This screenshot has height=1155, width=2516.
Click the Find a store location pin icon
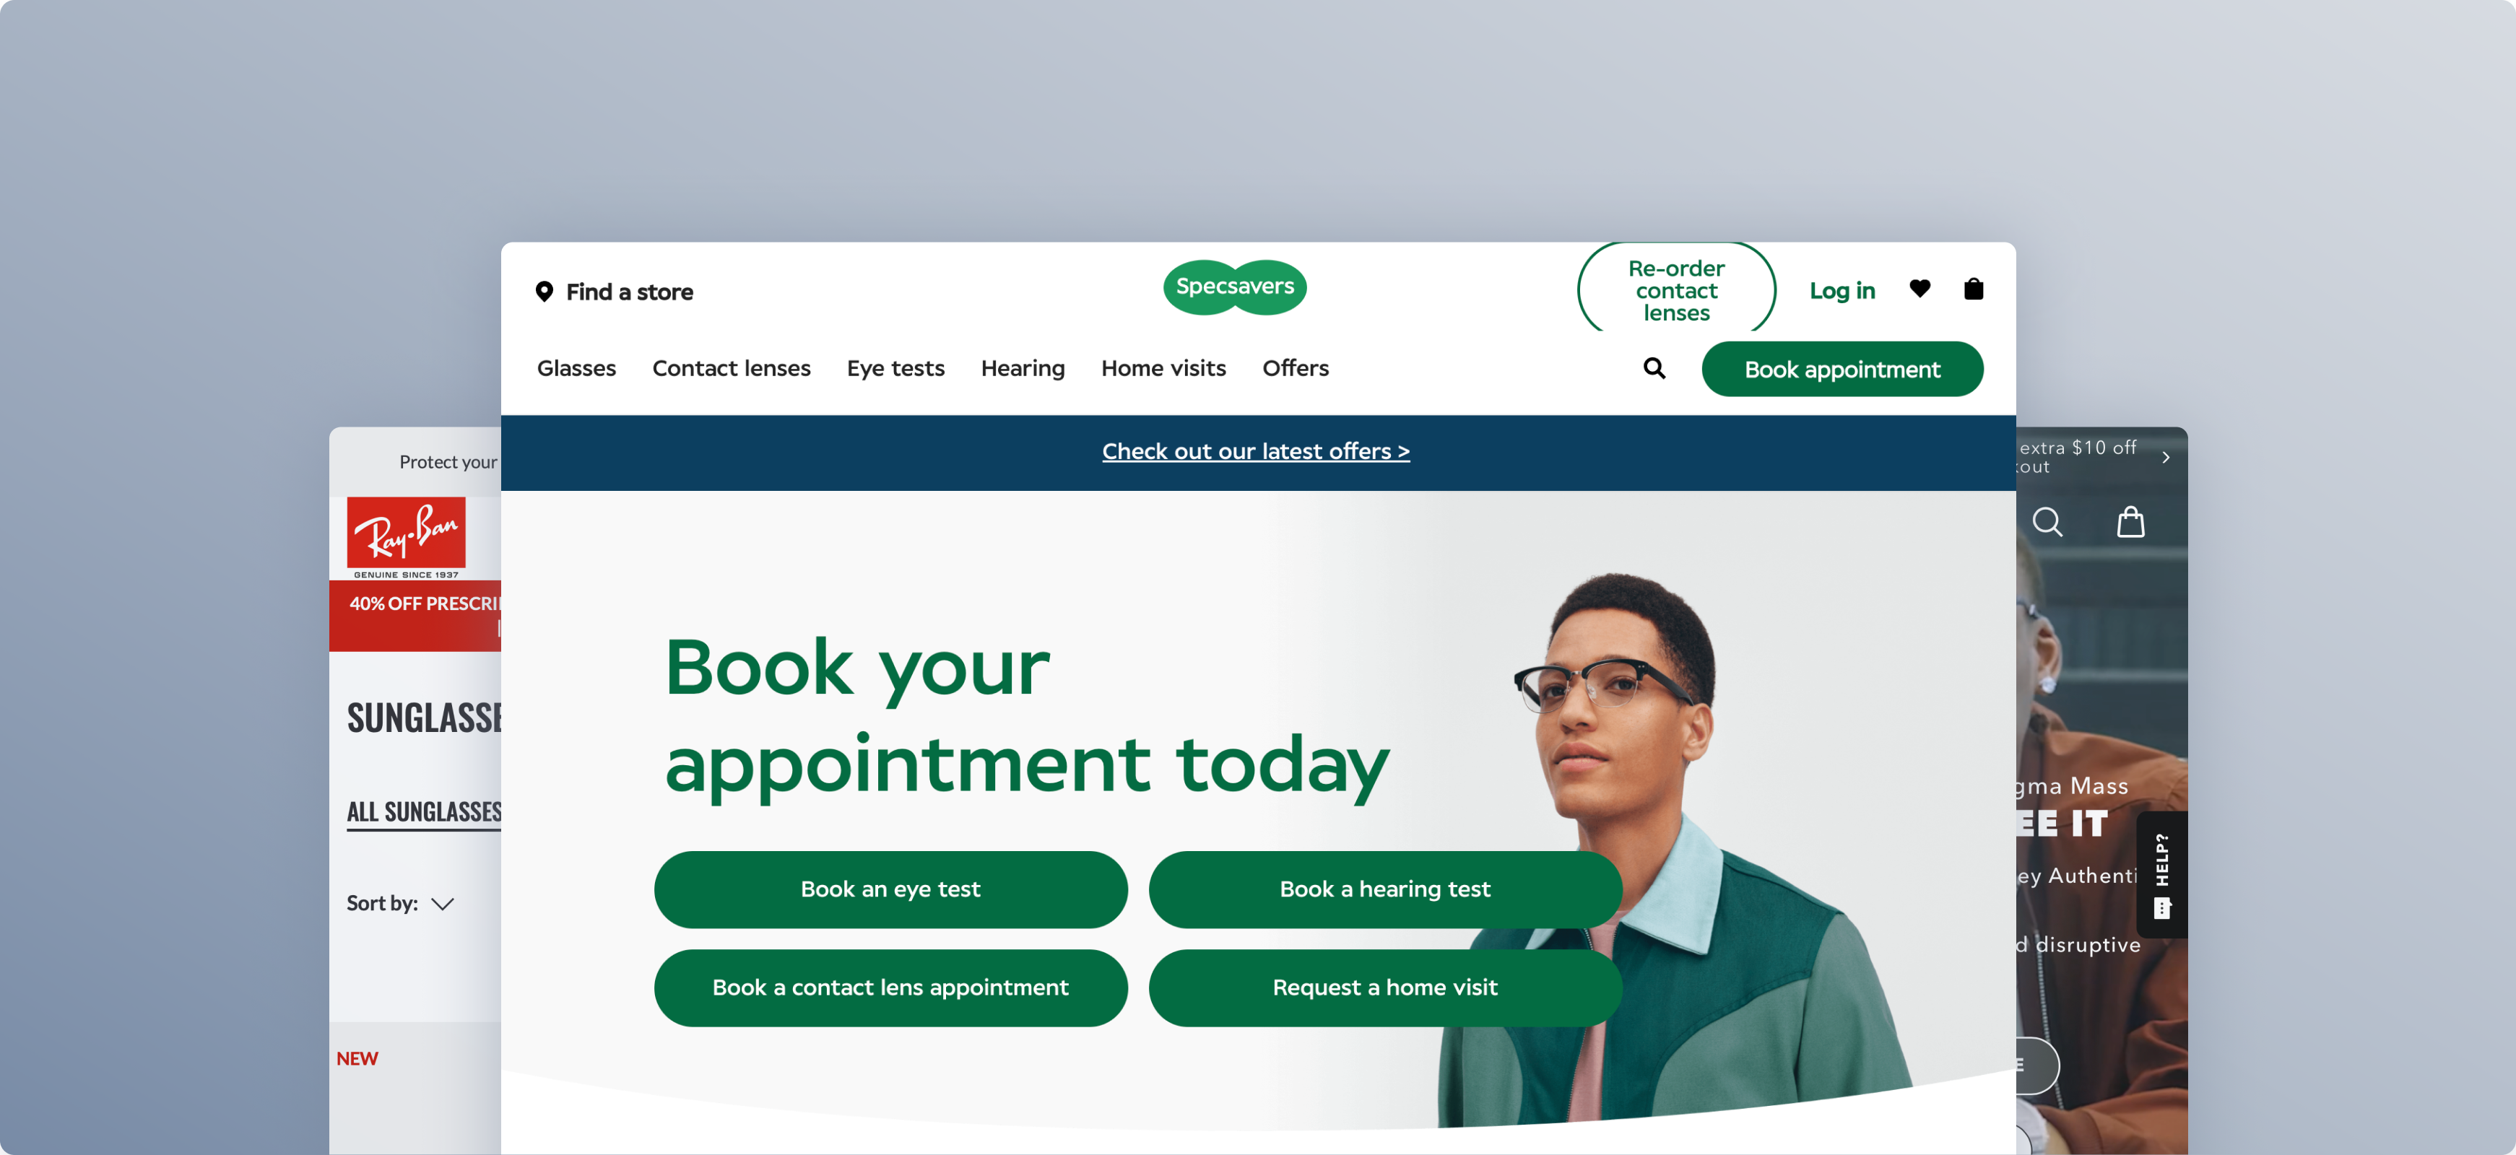pos(544,291)
